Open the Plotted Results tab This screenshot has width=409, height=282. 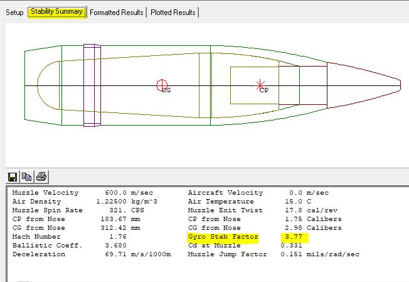[173, 12]
